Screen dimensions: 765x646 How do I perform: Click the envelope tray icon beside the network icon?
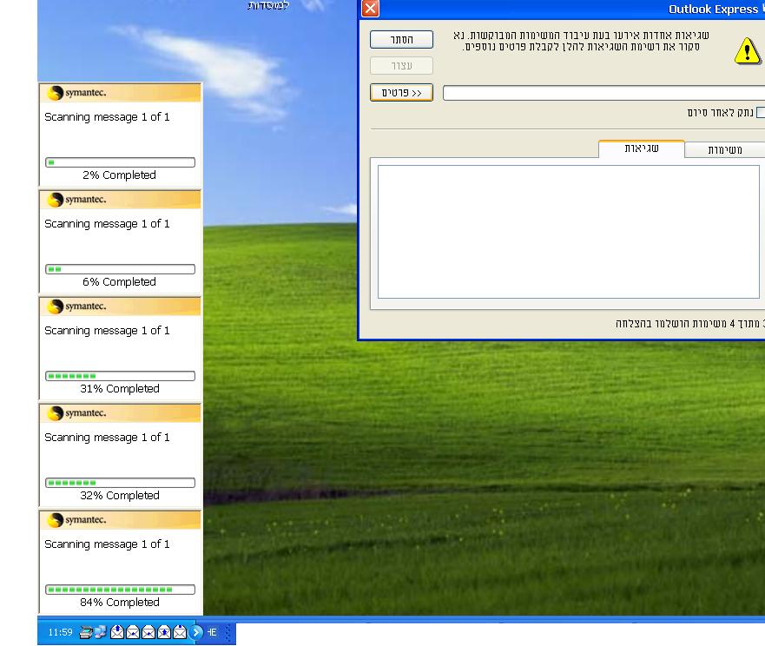click(x=117, y=632)
